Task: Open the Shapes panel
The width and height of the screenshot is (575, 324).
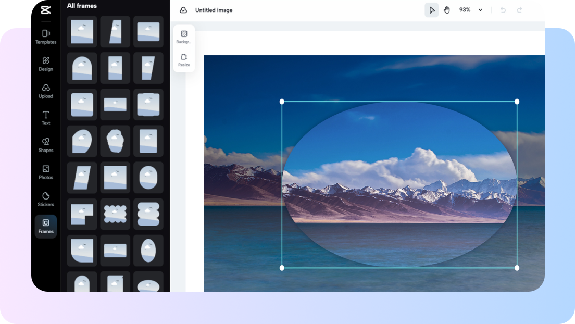Action: pyautogui.click(x=46, y=145)
